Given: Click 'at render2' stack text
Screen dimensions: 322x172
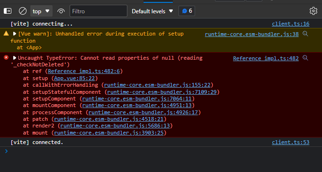Looking at the screenshot, I should [39, 126].
